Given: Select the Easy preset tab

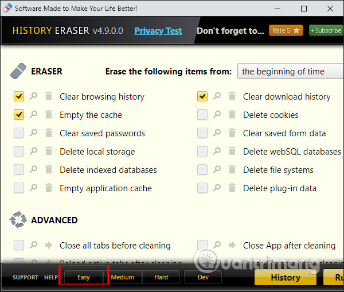Looking at the screenshot, I should [84, 277].
